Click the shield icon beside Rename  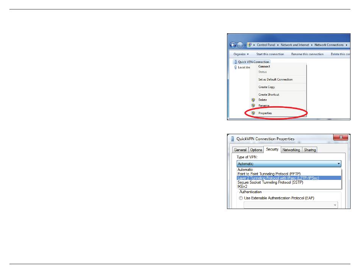coord(253,105)
